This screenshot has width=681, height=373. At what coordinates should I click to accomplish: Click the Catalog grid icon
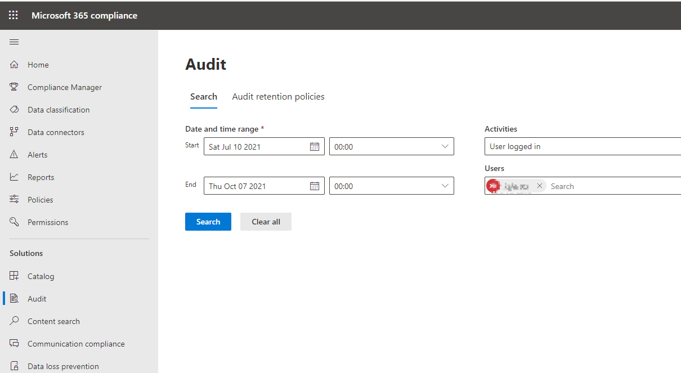coord(15,276)
